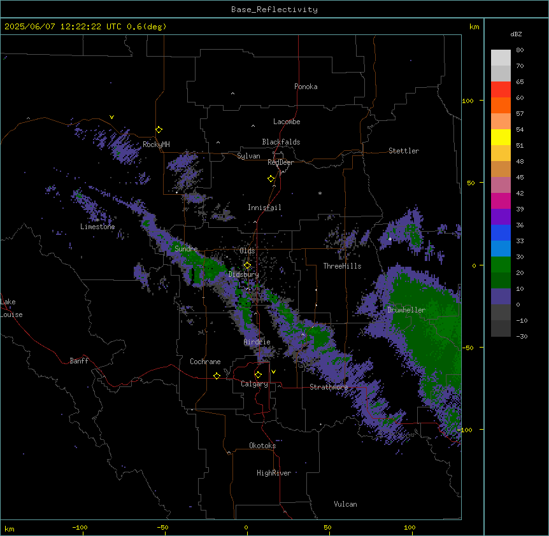549x536 pixels.
Task: Select the magenta 39-42 dBZ legend swatch
Action: [x=501, y=201]
